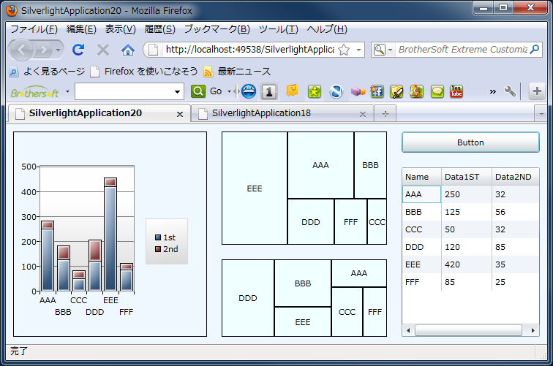Stop loading with the X icon

tap(103, 50)
